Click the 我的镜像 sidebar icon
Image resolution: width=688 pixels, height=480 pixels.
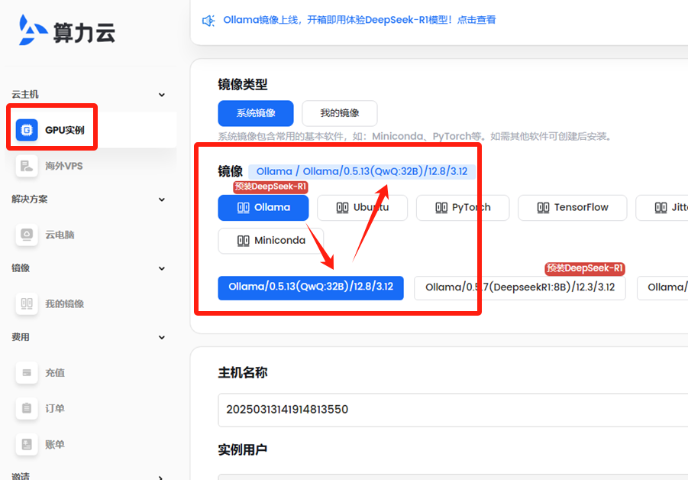27,303
